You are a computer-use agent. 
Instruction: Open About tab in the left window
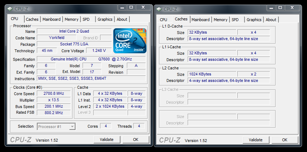tap(122, 19)
